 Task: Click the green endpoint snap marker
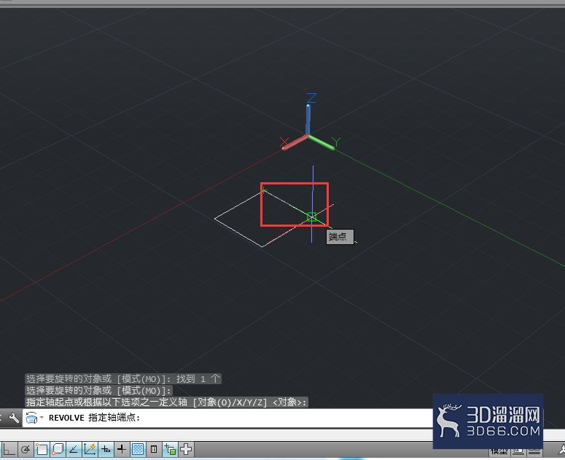click(x=312, y=217)
